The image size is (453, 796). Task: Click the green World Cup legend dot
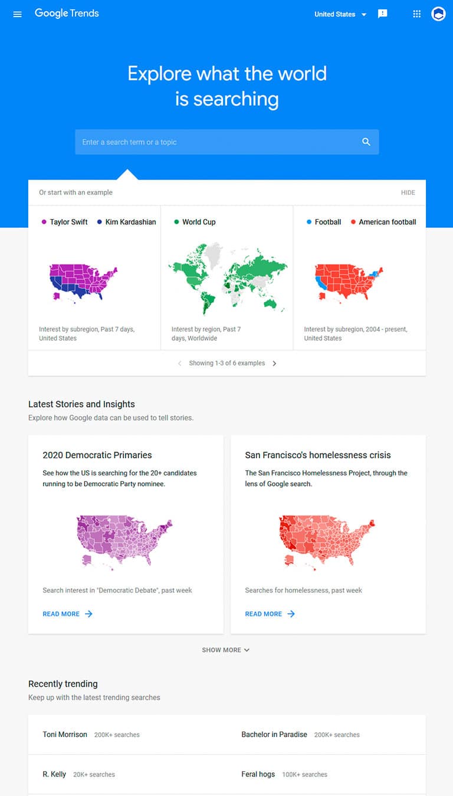pyautogui.click(x=176, y=222)
